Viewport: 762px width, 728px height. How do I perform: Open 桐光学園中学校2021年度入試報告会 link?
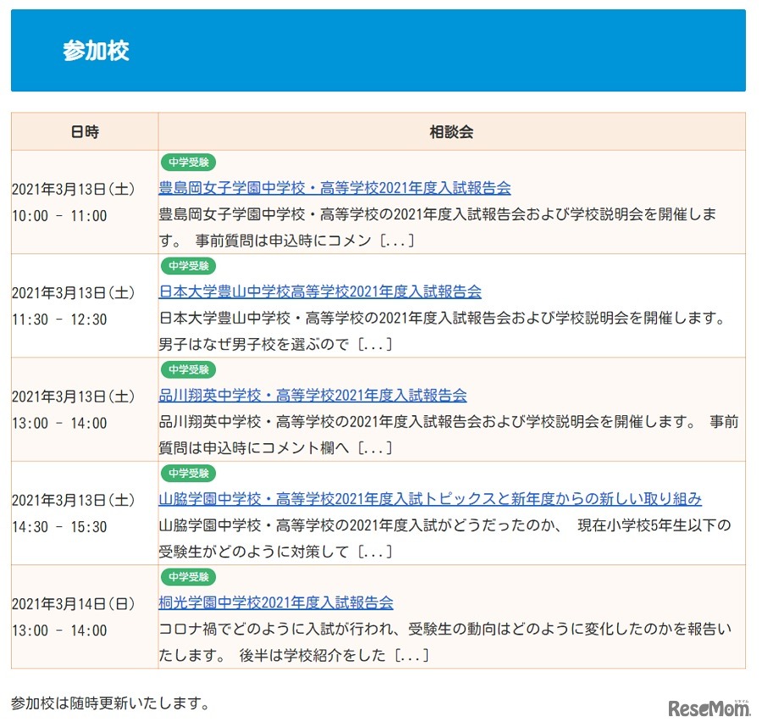[x=275, y=603]
